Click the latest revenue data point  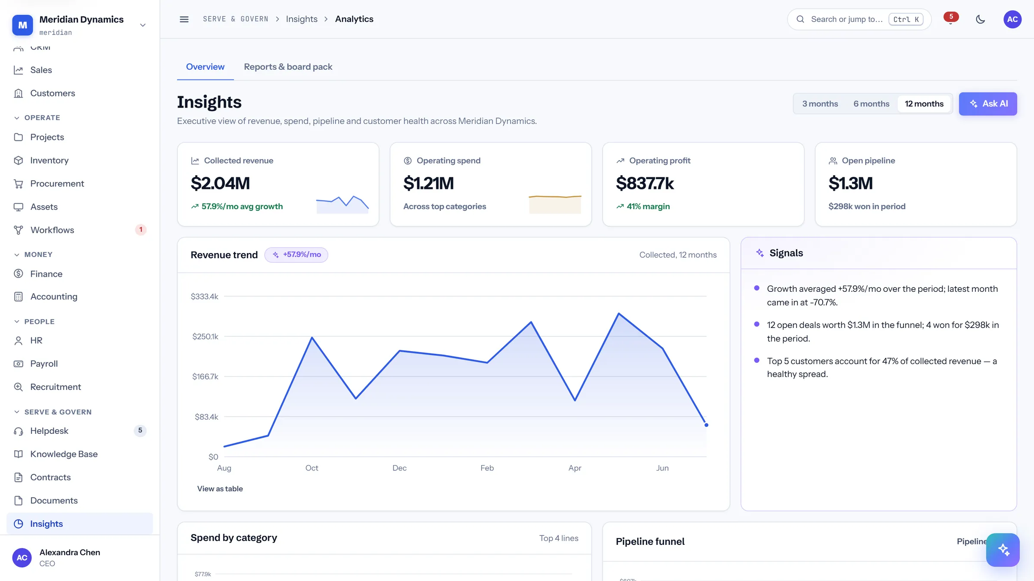click(706, 425)
